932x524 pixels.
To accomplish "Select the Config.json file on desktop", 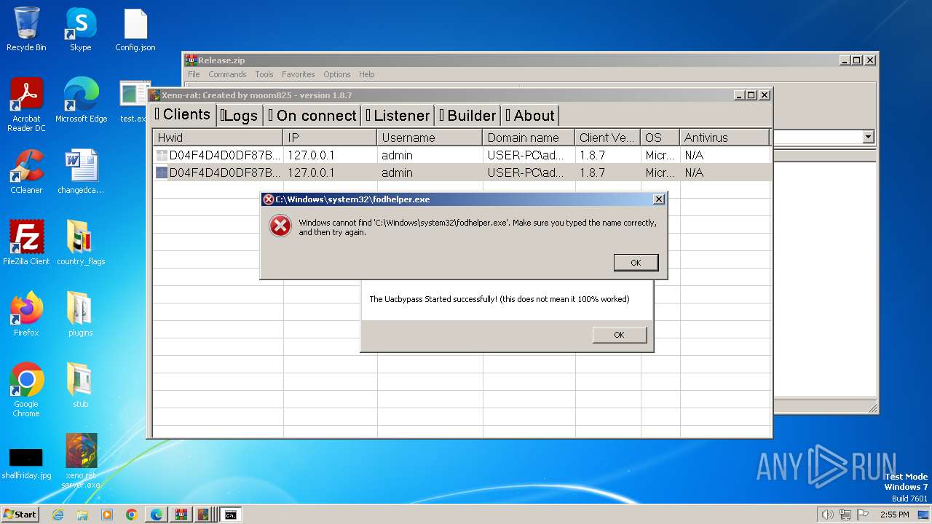I will 135,29.
